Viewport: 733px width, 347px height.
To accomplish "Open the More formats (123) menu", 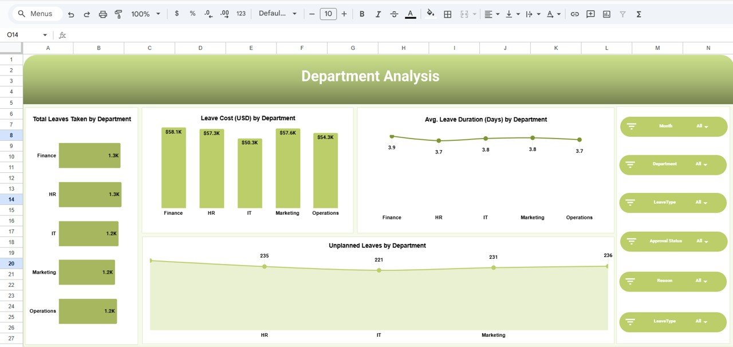I will tap(241, 14).
